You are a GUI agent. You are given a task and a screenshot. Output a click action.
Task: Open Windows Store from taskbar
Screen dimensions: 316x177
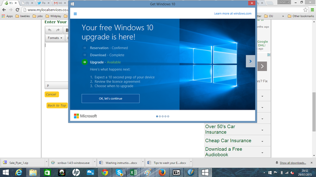click(x=47, y=172)
